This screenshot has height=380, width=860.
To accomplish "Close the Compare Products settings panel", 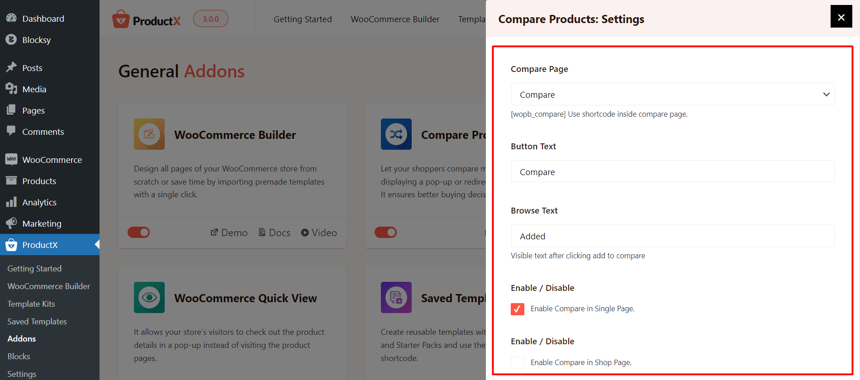I will pos(841,17).
